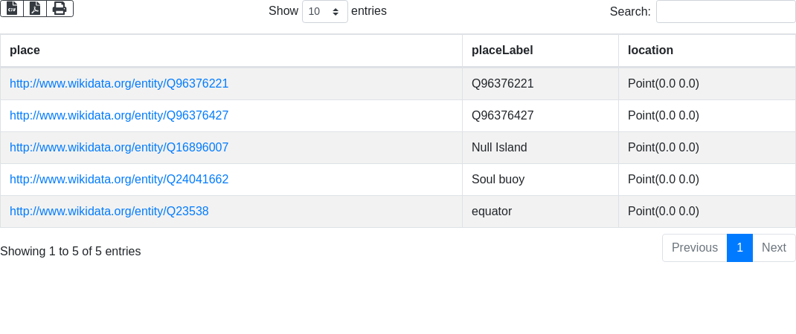Export the table as CSV
796x334 pixels.
point(12,8)
